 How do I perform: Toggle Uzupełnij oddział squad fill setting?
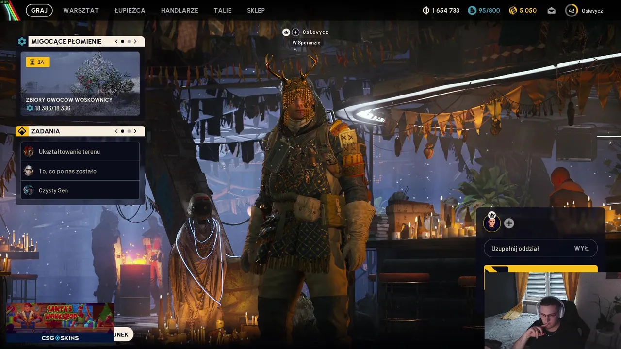click(540, 248)
